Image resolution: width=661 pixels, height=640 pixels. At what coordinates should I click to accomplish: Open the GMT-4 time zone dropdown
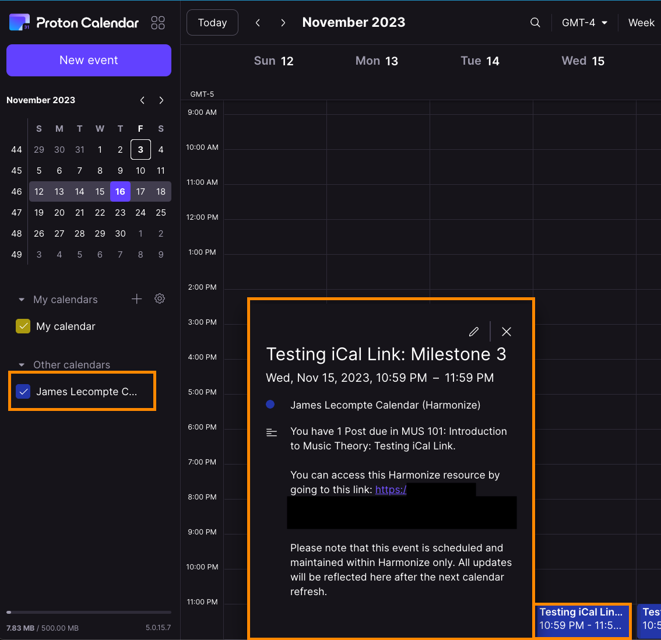point(584,23)
